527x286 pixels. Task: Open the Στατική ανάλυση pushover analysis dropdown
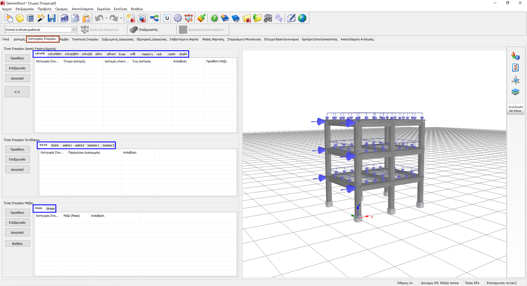[x=74, y=30]
